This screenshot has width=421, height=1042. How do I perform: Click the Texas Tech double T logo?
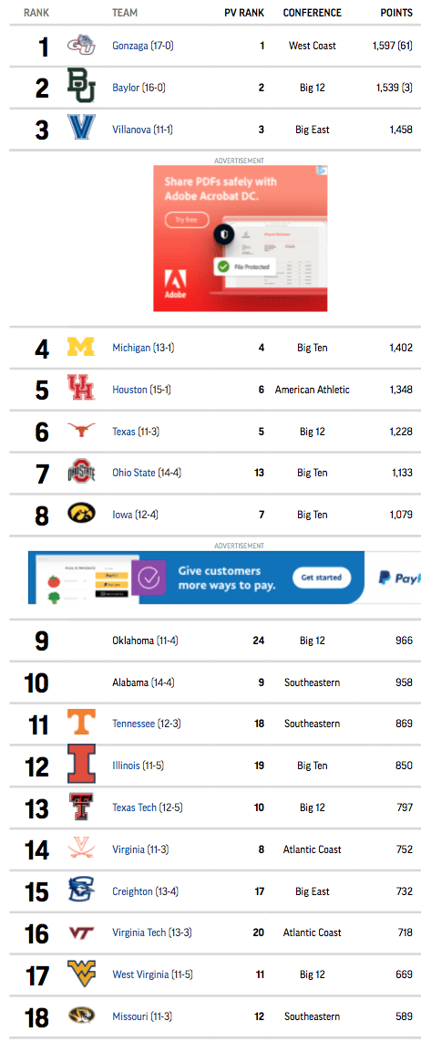tap(81, 807)
